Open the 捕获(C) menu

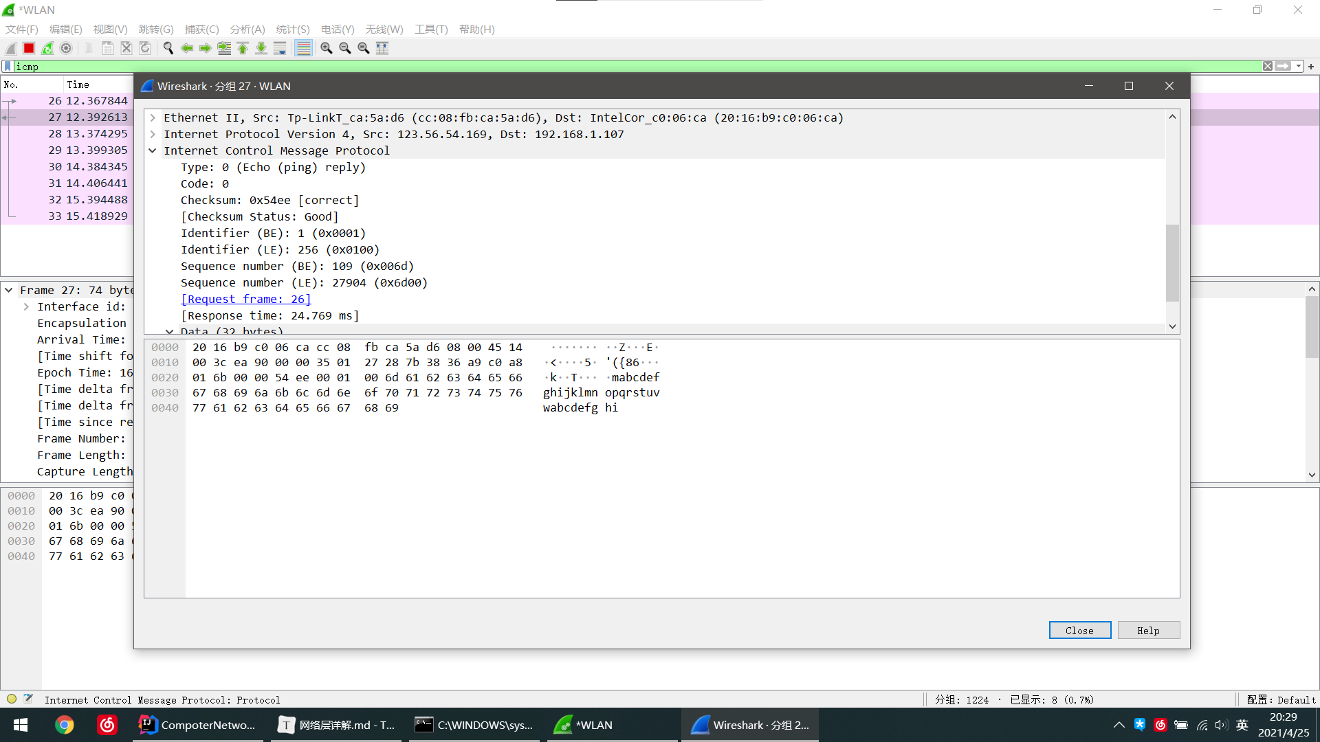tap(202, 30)
